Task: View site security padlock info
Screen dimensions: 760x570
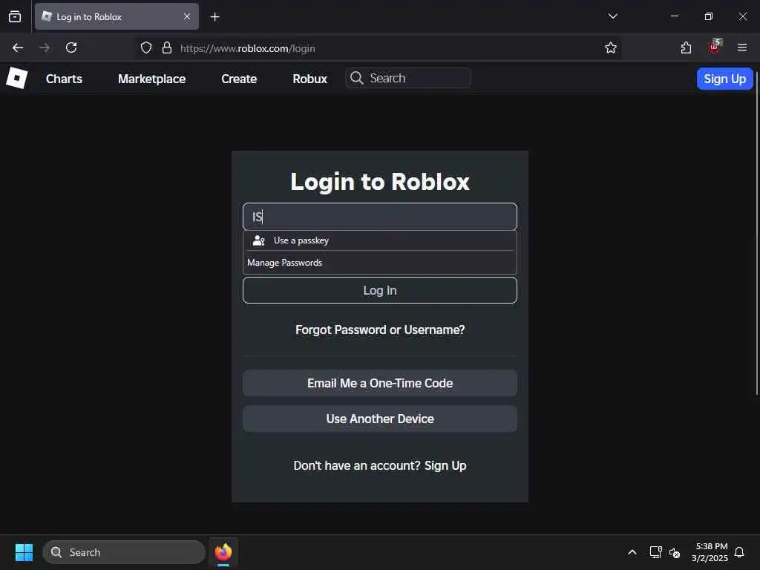Action: (167, 48)
